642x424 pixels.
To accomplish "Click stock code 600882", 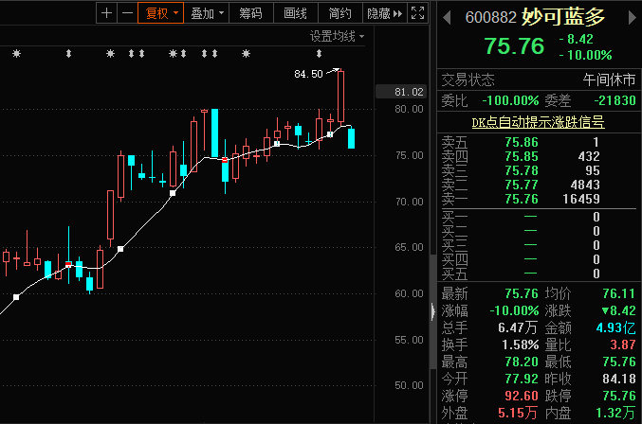I will [491, 18].
